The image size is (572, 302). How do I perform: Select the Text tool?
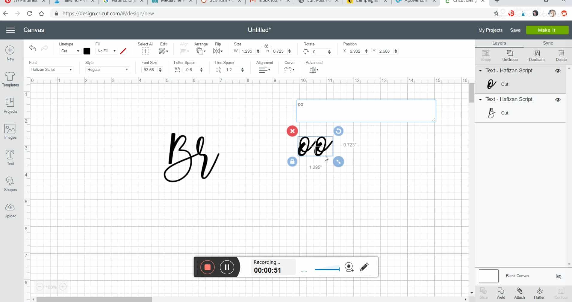(10, 158)
